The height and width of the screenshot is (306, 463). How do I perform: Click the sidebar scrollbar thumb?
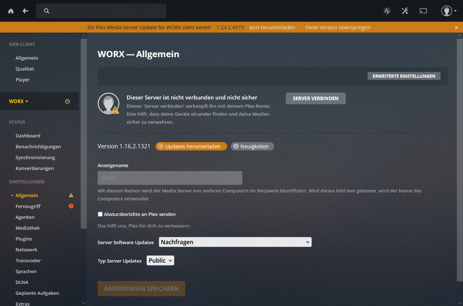84,133
